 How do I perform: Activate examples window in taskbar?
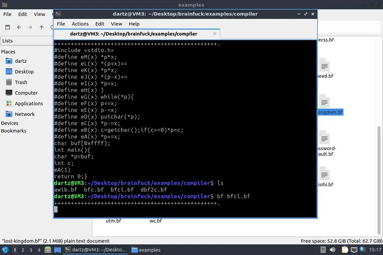point(146,250)
